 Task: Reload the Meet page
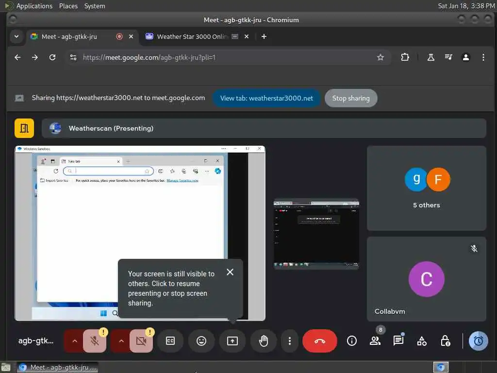(52, 57)
